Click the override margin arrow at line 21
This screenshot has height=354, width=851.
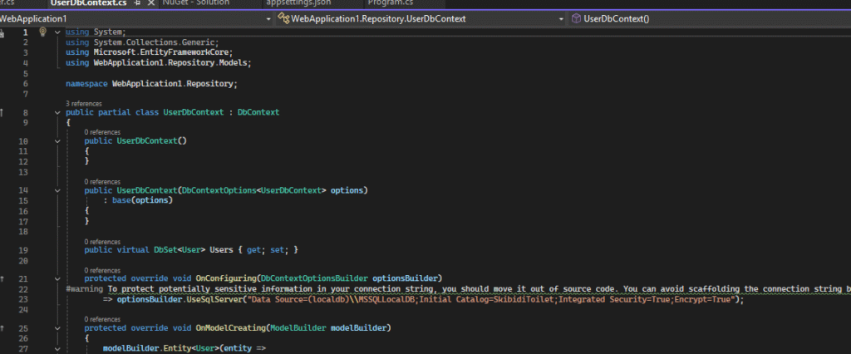click(3, 278)
